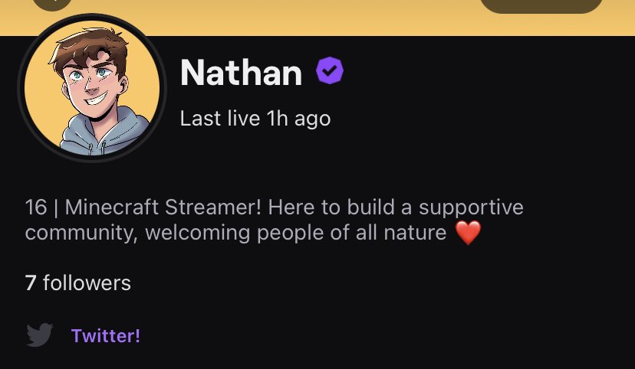
Task: Click the purple verified checkmark badge
Action: (x=330, y=70)
